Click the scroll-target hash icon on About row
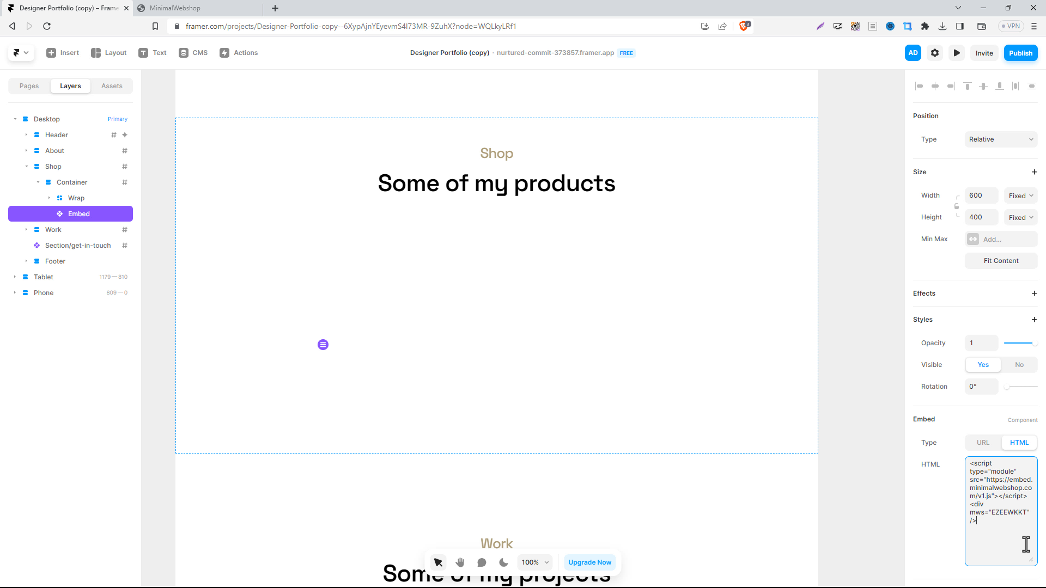The image size is (1046, 588). 125,151
